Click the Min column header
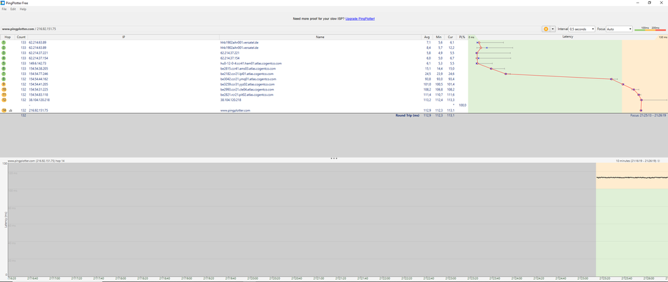This screenshot has width=668, height=282. pyautogui.click(x=438, y=37)
